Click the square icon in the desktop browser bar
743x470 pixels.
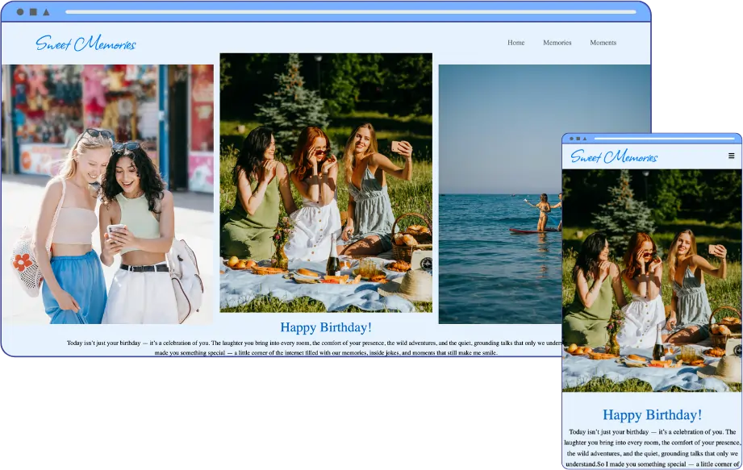tap(33, 12)
